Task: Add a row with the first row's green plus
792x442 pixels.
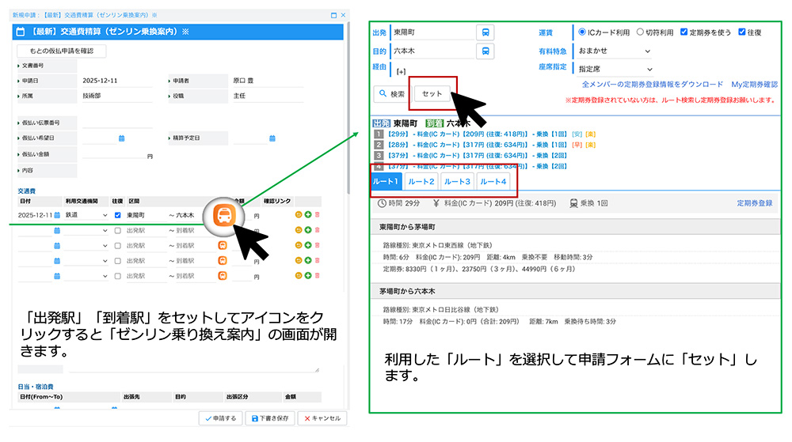Action: pyautogui.click(x=308, y=215)
